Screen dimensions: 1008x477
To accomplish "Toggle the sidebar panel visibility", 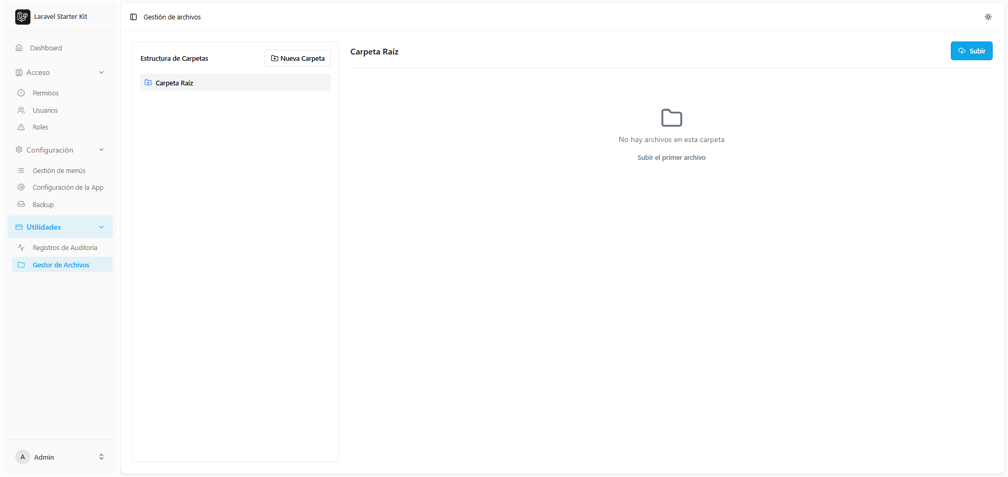I will click(133, 17).
